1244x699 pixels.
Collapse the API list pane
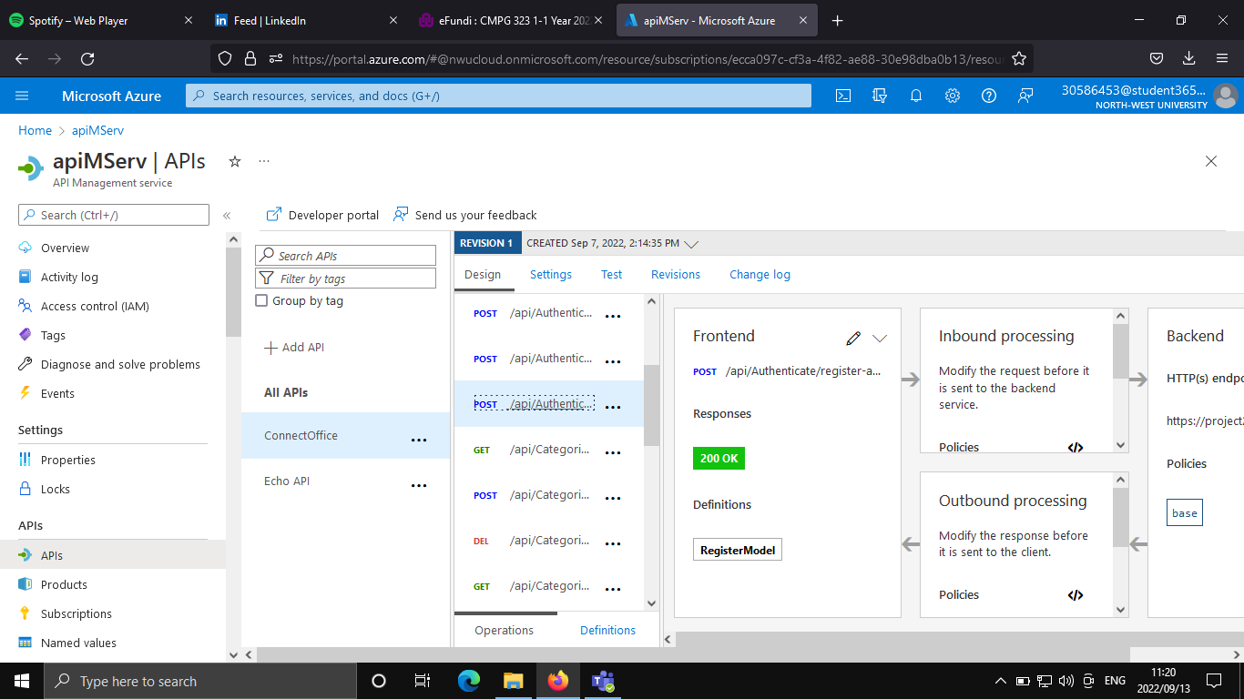[x=227, y=216]
